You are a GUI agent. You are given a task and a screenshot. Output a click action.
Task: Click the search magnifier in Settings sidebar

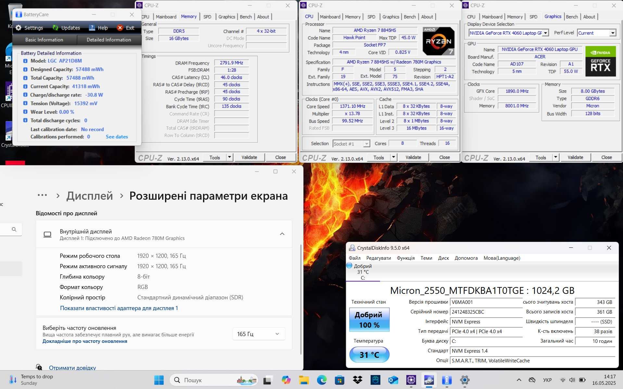(14, 229)
